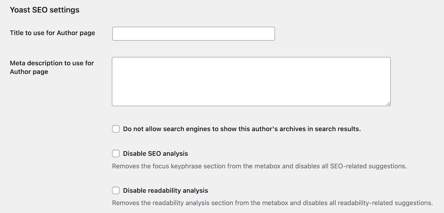Click the readability analysis removal description text
This screenshot has height=213, width=444.
(x=273, y=203)
